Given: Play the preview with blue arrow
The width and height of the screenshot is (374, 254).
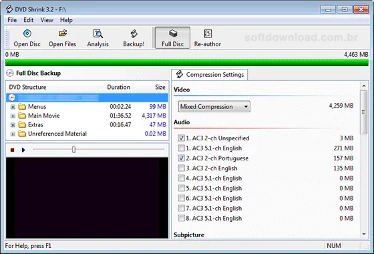Looking at the screenshot, I should click(23, 150).
